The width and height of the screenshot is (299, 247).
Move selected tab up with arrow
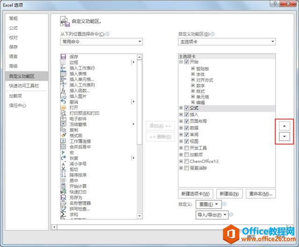pos(285,126)
